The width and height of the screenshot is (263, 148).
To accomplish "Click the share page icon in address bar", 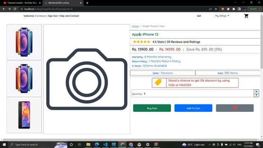I will [210, 9].
